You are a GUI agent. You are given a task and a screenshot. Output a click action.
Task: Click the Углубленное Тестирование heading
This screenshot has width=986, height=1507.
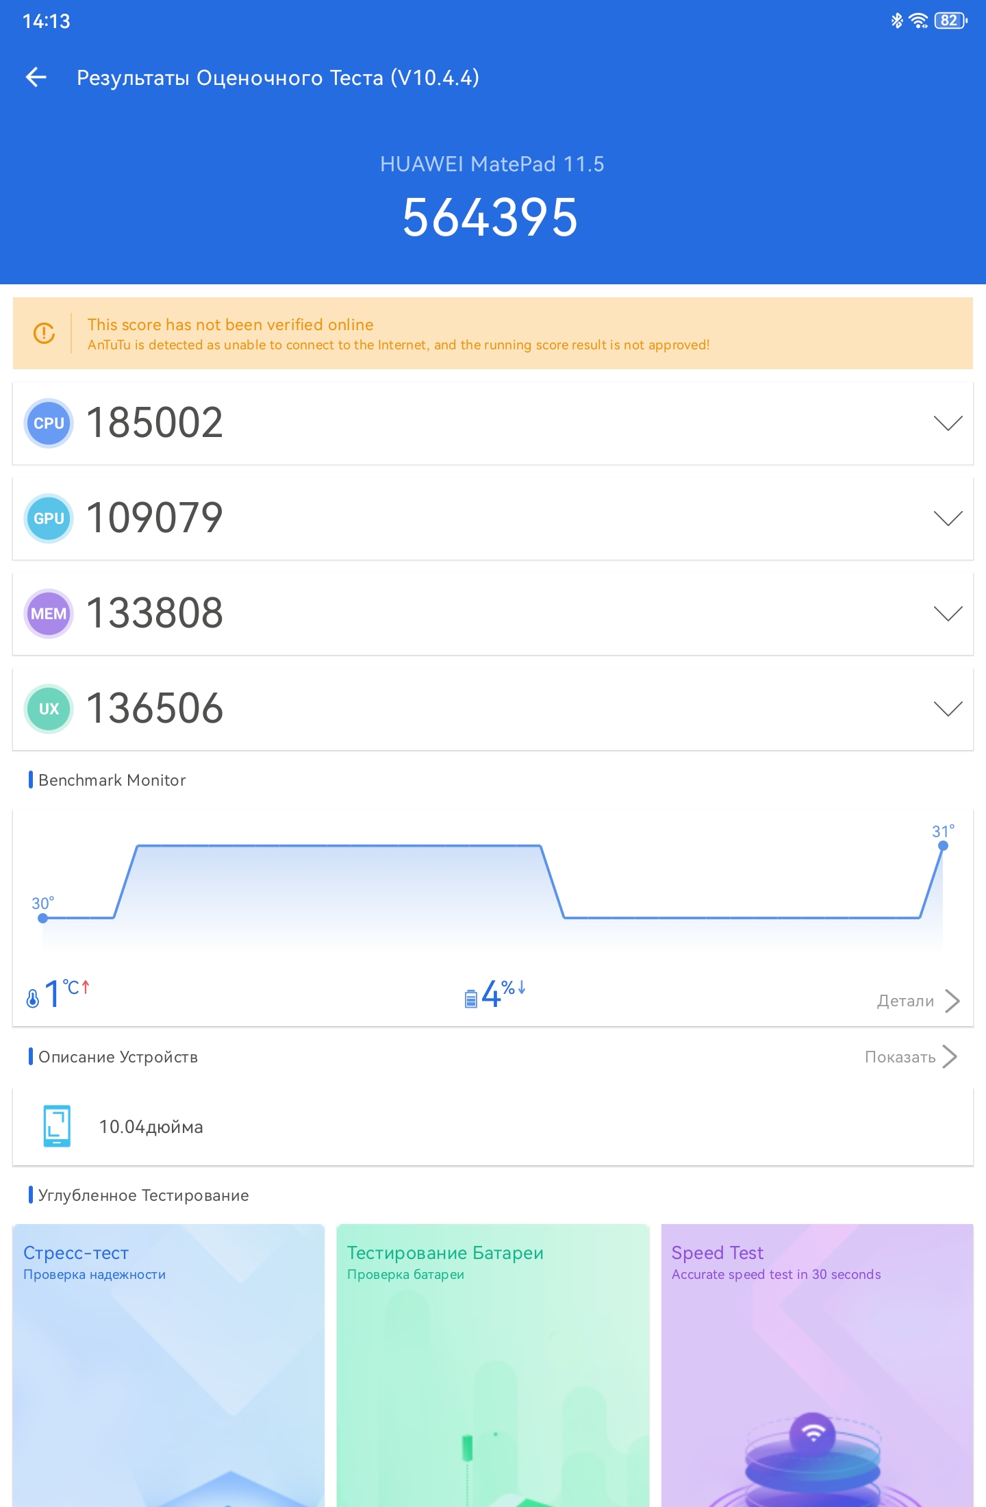point(144,1195)
